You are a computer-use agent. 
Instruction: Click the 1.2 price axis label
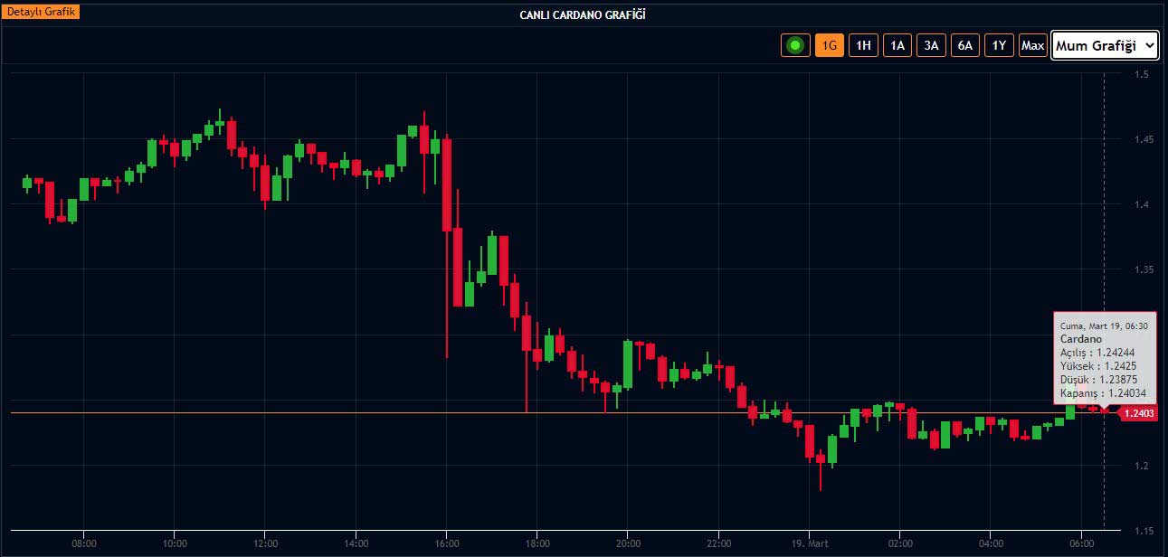pyautogui.click(x=1140, y=466)
